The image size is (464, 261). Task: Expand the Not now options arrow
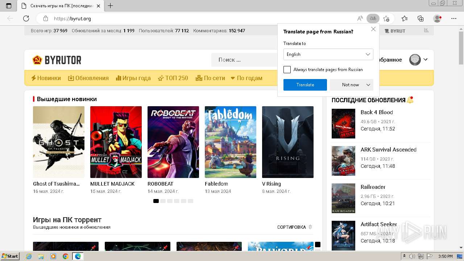click(368, 85)
